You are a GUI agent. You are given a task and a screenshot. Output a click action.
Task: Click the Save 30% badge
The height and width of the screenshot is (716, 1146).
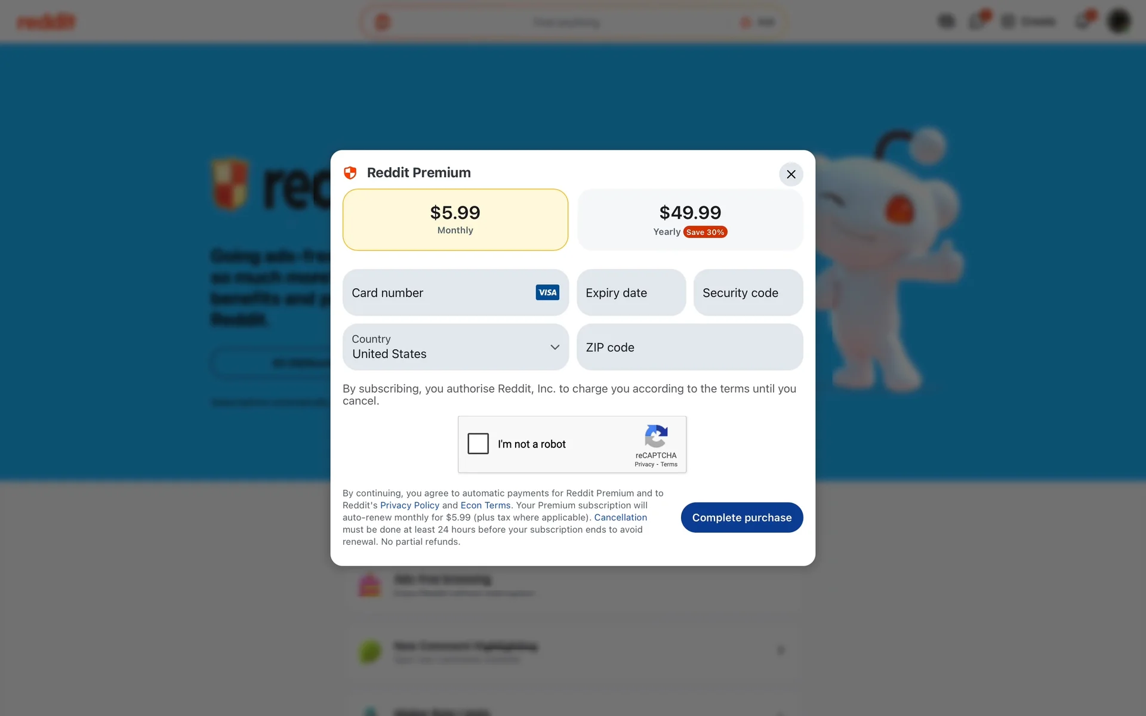coord(705,232)
